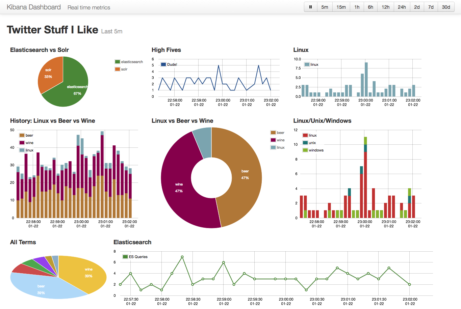
Task: Click beer legend beside donut chart
Action: point(278,133)
